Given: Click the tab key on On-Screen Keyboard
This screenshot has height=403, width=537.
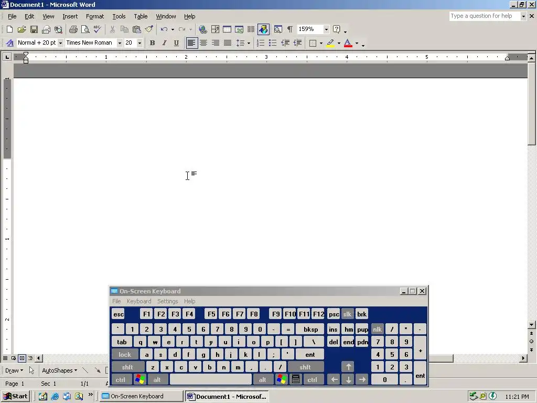Looking at the screenshot, I should point(122,342).
